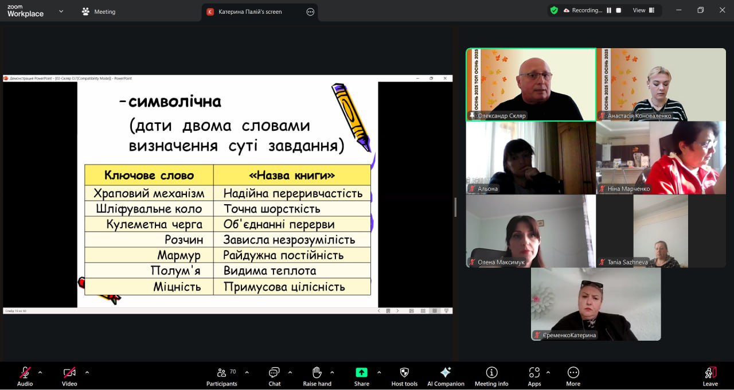Select ЄременкоКатерина's video tile
Viewport: 734px width, 390px height.
tap(596, 304)
